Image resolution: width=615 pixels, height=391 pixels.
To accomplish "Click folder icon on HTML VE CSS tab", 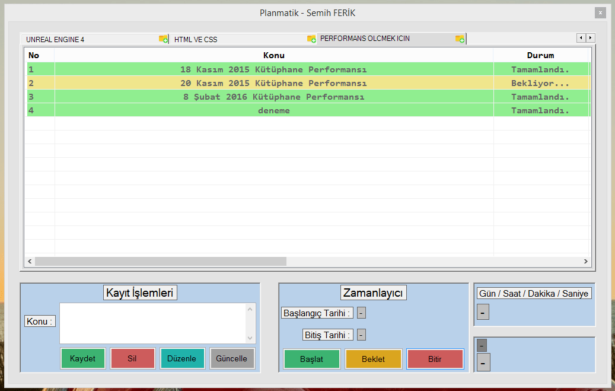I will pos(311,39).
